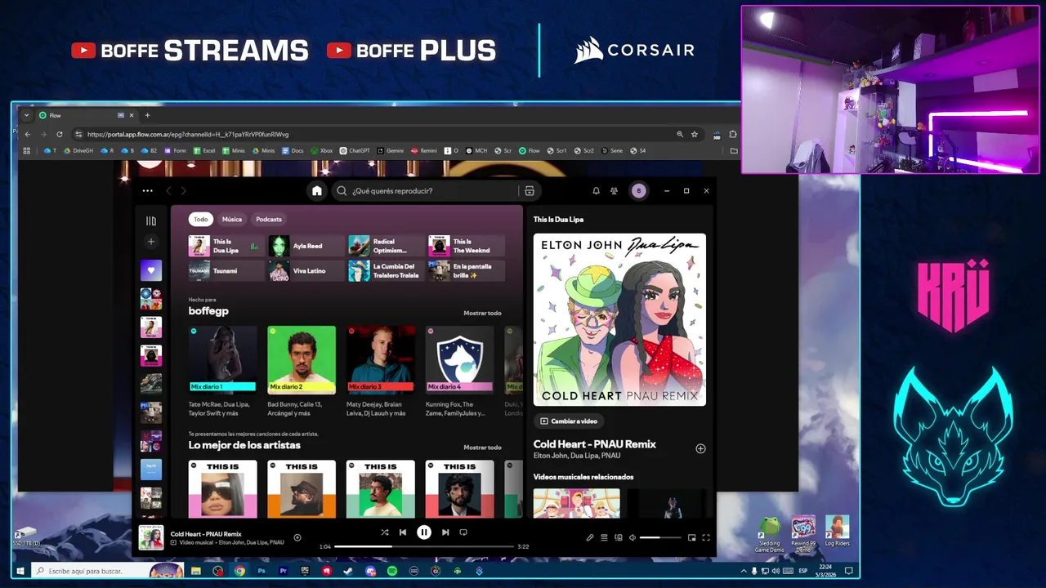
Task: Open the profile avatar B in Spotify
Action: pos(638,190)
